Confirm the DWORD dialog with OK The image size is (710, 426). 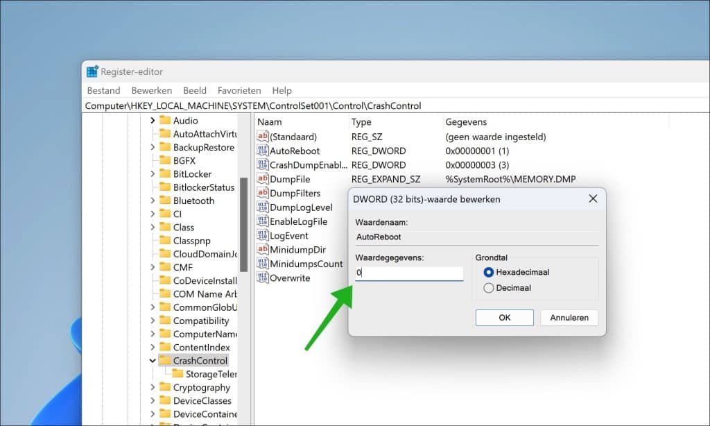point(505,318)
